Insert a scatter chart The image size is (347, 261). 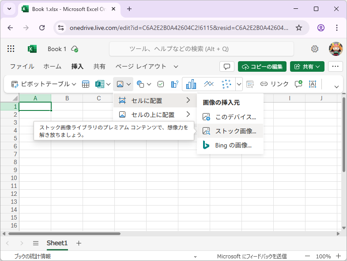(226, 84)
